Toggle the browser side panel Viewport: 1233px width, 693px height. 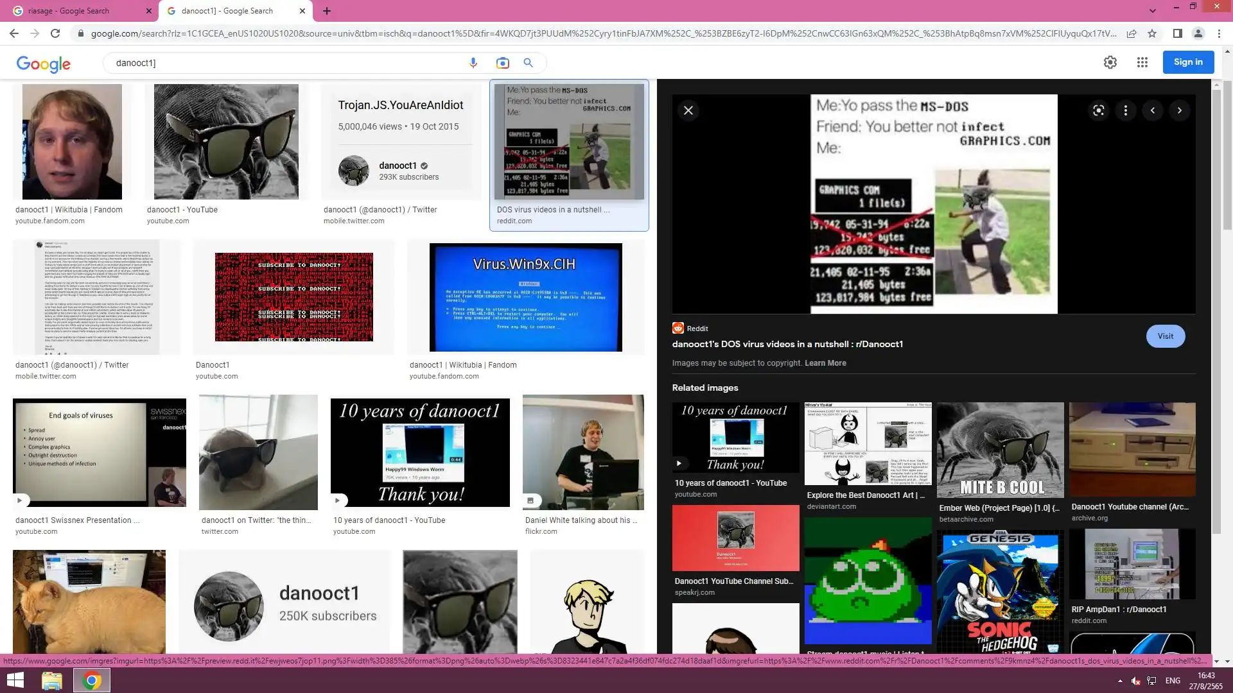[x=1177, y=33]
